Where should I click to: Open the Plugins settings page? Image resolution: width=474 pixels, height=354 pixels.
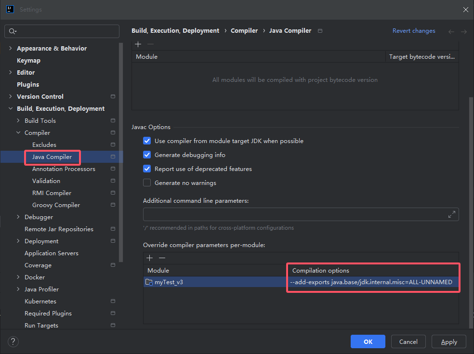[x=28, y=84]
